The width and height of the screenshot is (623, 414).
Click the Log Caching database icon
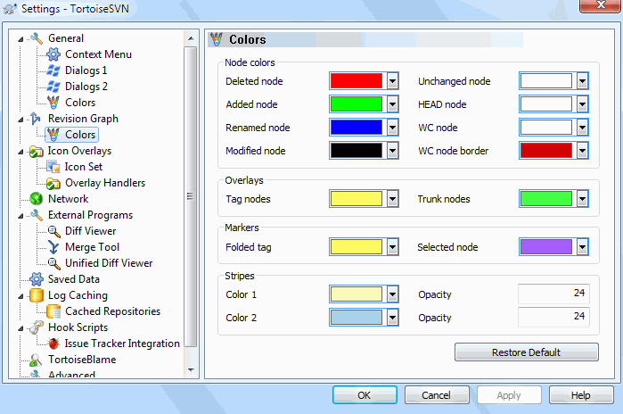coord(37,295)
